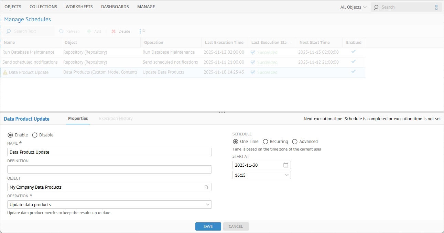This screenshot has height=233, width=444.
Task: Click the warning icon beside Data Product Update
Action: click(5, 73)
